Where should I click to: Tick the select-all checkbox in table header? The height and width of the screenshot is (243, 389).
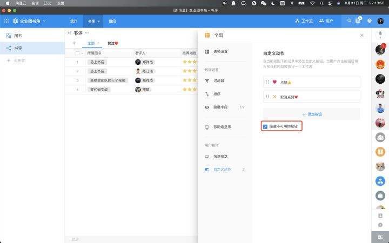click(x=77, y=53)
